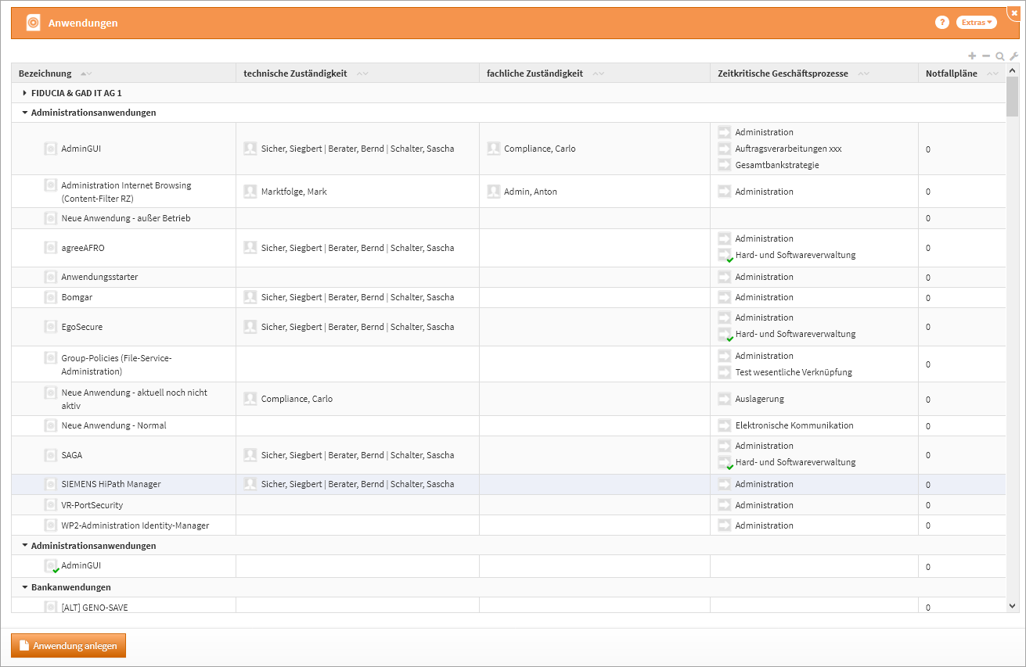
Task: Collapse the Bankanwendungen group
Action: pyautogui.click(x=25, y=587)
